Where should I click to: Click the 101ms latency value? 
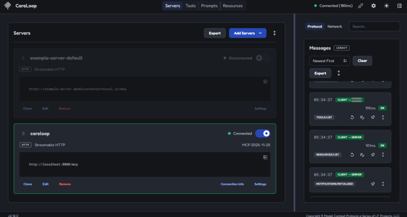(x=371, y=146)
